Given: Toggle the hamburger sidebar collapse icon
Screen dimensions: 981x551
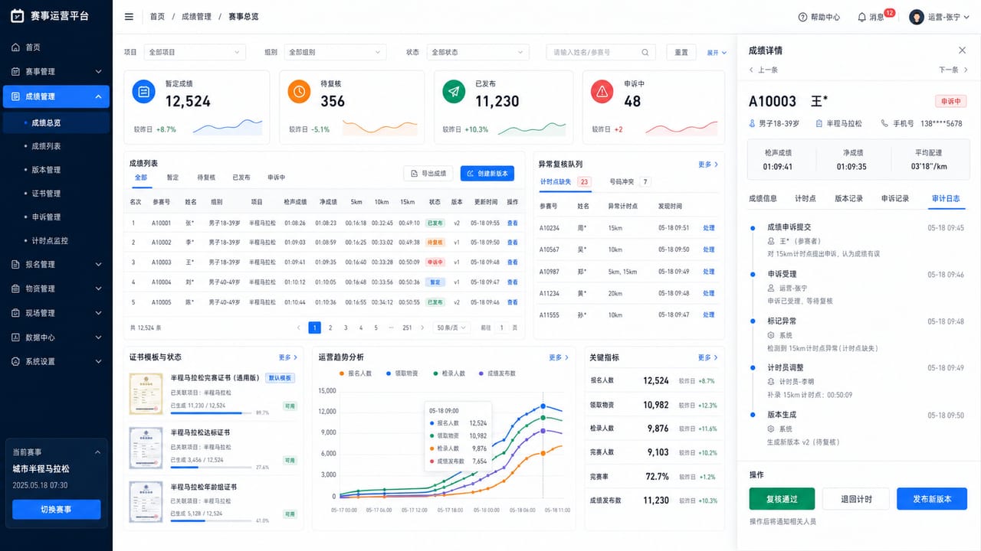Looking at the screenshot, I should [129, 17].
